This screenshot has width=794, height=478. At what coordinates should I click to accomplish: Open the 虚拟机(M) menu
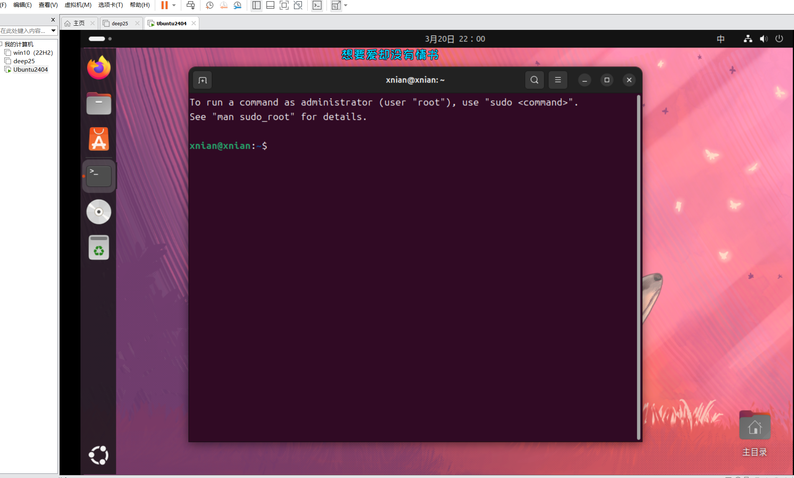[x=78, y=5]
